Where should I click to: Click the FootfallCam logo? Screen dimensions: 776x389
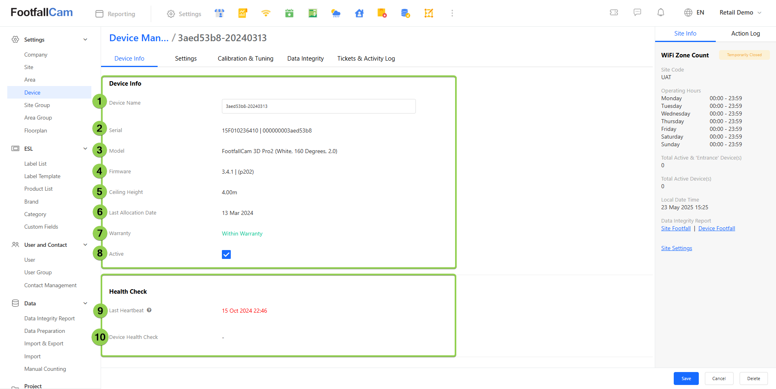(x=42, y=13)
